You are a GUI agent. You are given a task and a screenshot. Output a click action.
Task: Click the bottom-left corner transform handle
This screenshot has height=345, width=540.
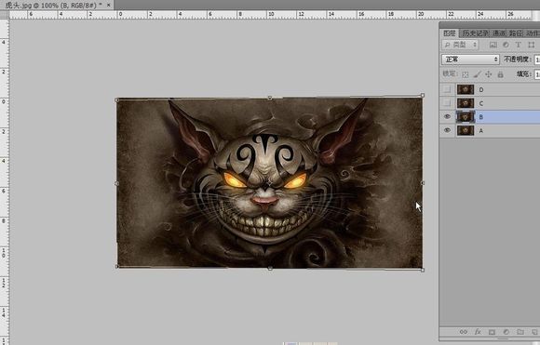[117, 266]
